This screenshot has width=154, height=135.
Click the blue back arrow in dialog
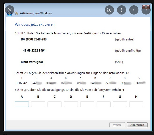[x=10, y=14]
